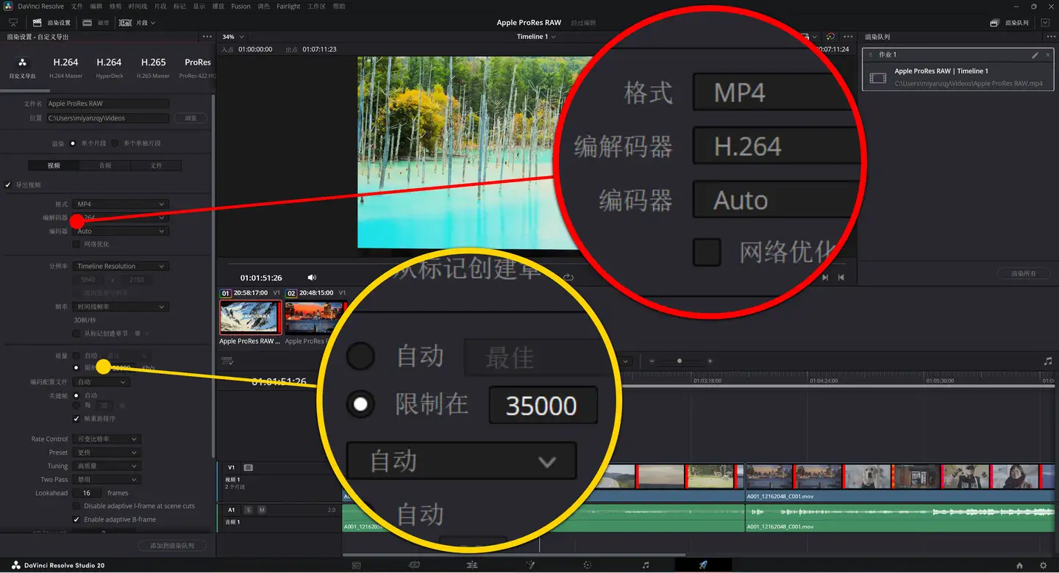The width and height of the screenshot is (1059, 573).
Task: Open the 格式 MP4 dropdown
Action: pyautogui.click(x=121, y=204)
